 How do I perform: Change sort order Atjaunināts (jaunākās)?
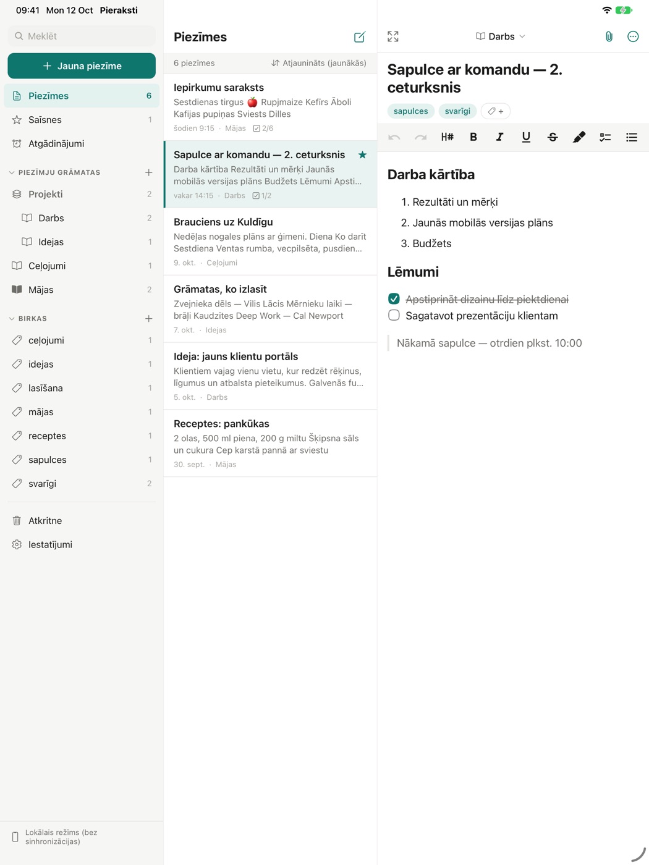point(319,63)
